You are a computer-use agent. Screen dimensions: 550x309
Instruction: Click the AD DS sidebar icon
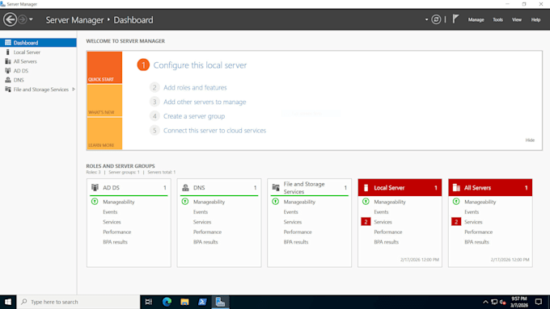8,71
